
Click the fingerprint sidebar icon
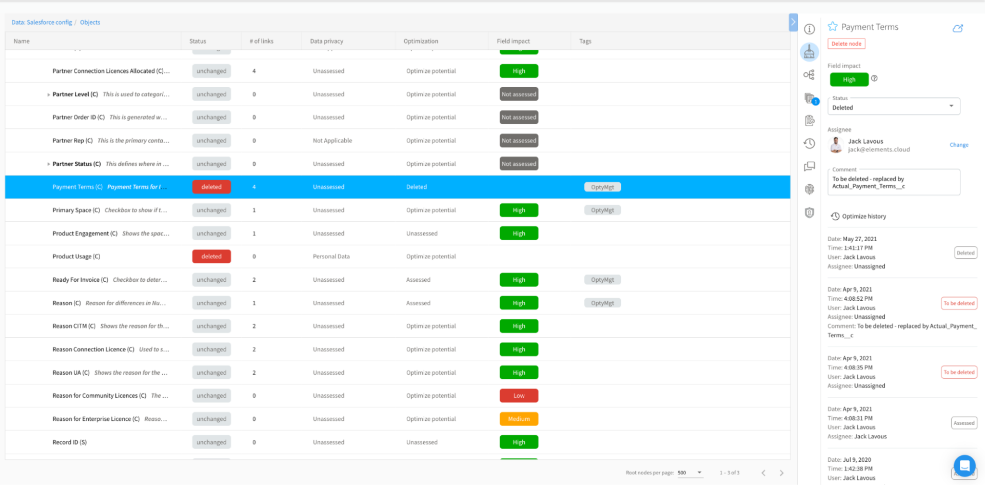pyautogui.click(x=810, y=189)
